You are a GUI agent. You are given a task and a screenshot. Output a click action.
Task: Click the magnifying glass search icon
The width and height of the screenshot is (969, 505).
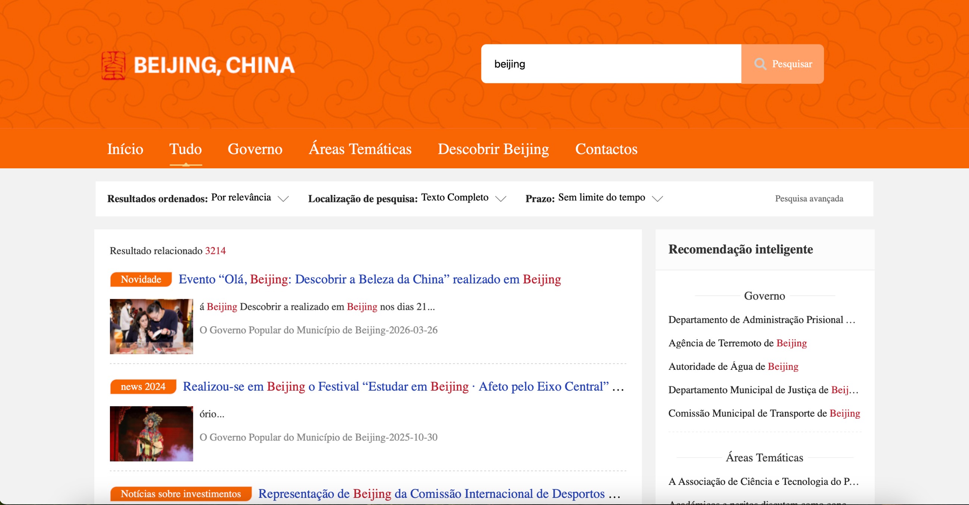(760, 64)
